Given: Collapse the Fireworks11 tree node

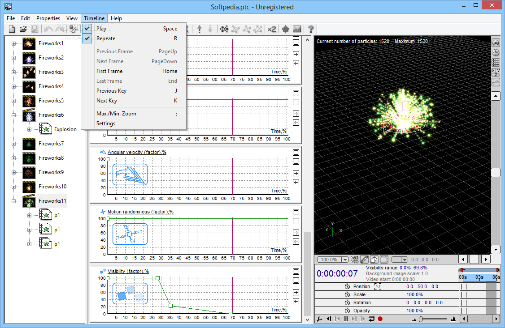Looking at the screenshot, I should [13, 201].
